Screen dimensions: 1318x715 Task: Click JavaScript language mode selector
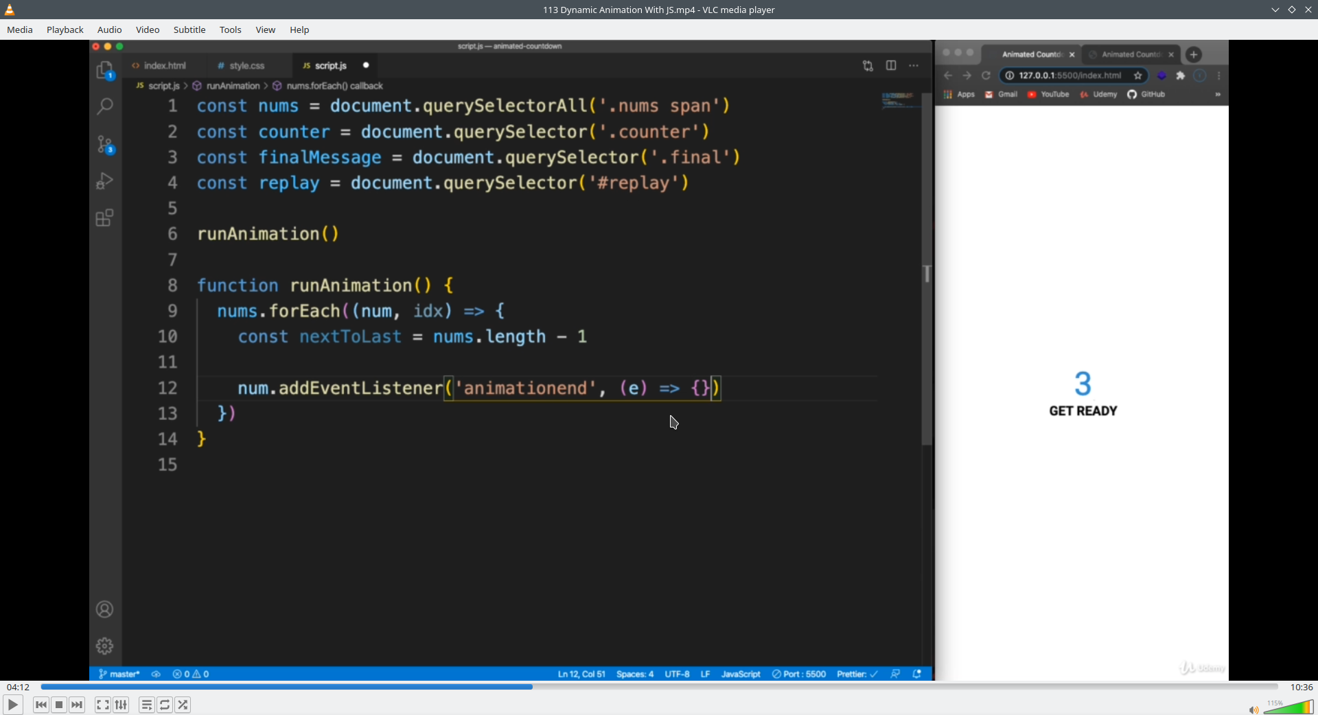pyautogui.click(x=741, y=674)
